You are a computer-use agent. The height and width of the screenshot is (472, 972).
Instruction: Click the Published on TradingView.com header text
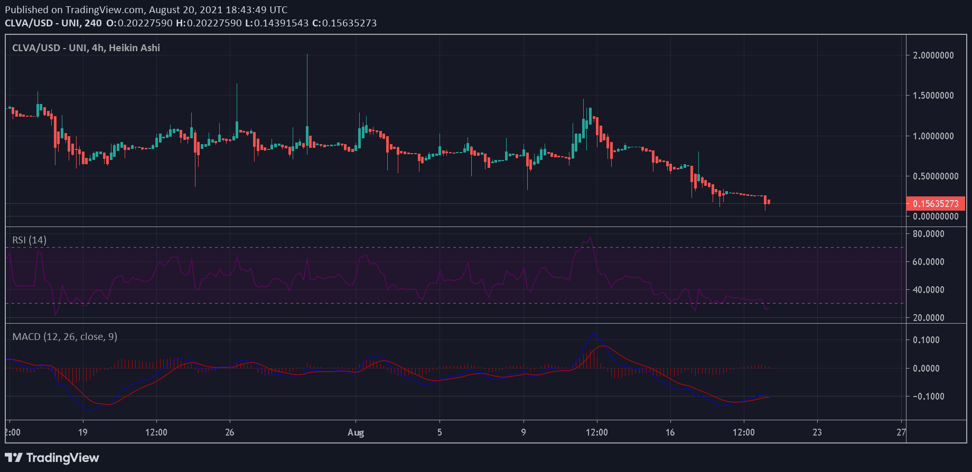(146, 10)
